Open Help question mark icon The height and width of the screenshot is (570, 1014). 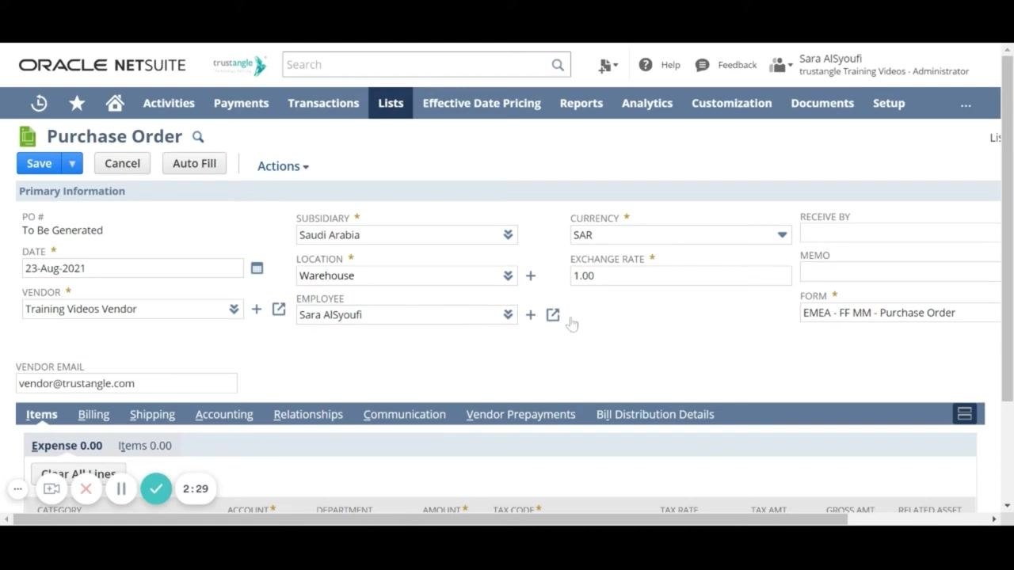(x=646, y=65)
